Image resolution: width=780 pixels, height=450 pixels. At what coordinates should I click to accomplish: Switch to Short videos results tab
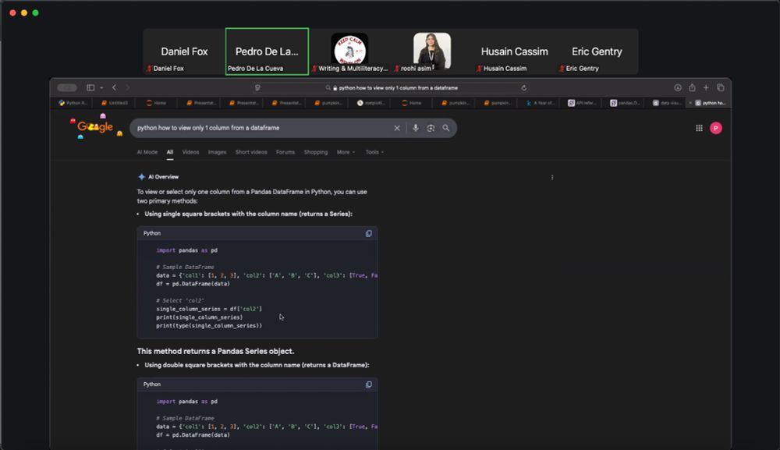251,152
